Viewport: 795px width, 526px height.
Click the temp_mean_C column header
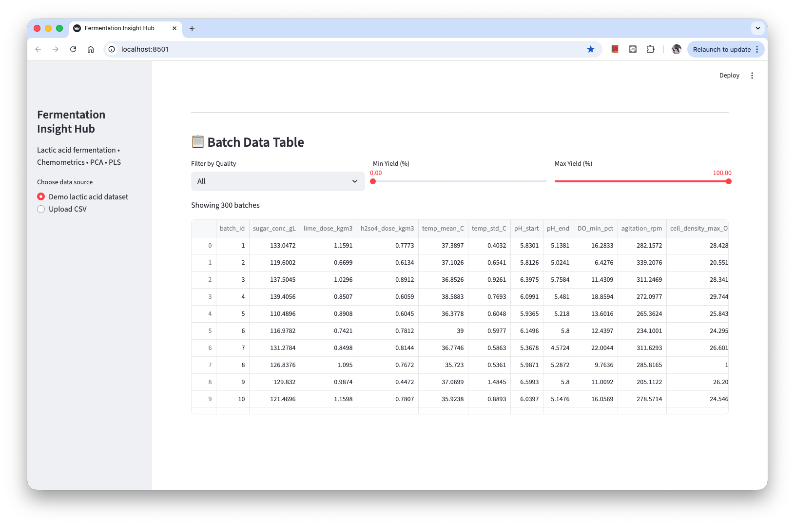point(443,228)
